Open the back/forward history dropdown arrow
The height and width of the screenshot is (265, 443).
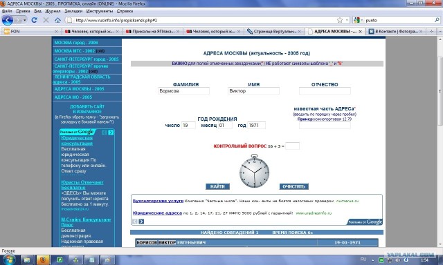coord(25,20)
